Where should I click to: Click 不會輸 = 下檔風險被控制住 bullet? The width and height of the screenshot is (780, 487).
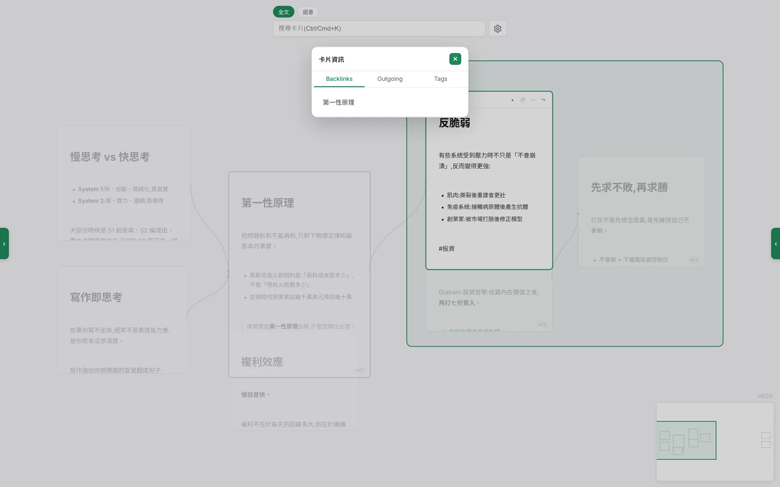coord(634,260)
